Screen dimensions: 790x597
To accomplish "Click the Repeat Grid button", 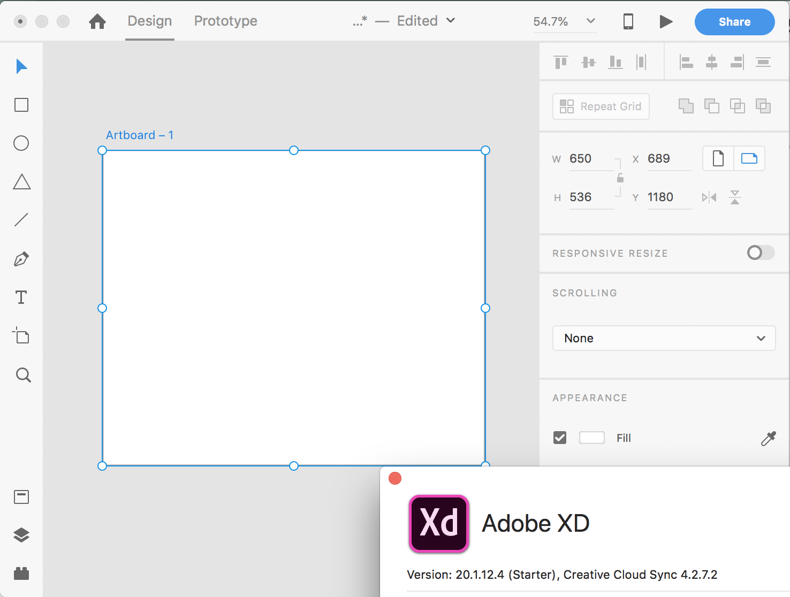I will tap(601, 106).
